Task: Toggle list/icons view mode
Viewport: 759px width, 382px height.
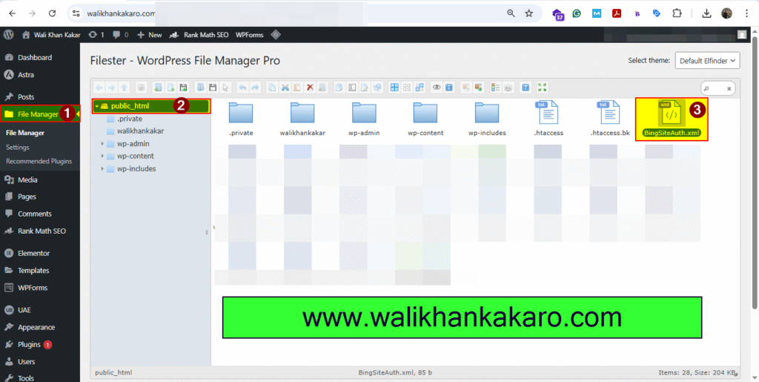Action: pyautogui.click(x=495, y=88)
